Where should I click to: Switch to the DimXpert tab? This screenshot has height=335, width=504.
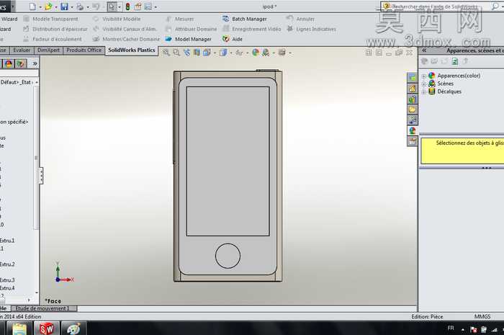click(48, 50)
